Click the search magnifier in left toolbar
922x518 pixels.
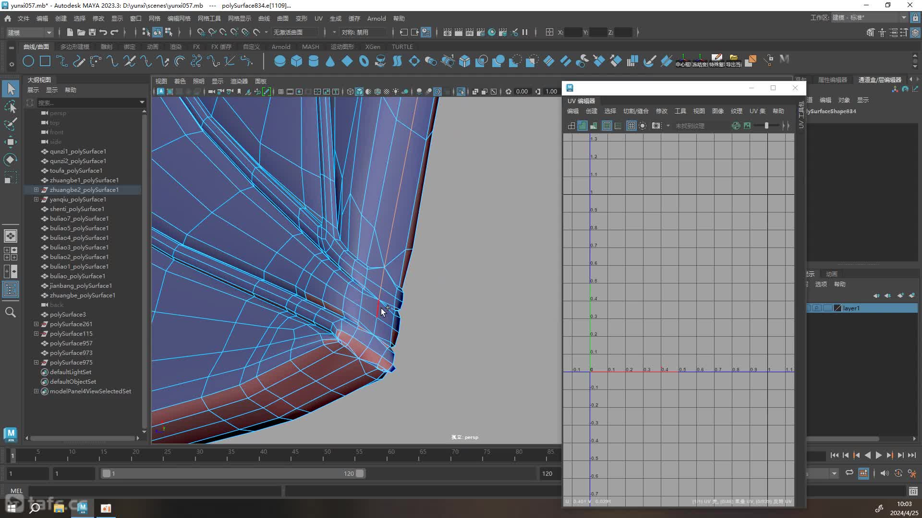(x=11, y=312)
